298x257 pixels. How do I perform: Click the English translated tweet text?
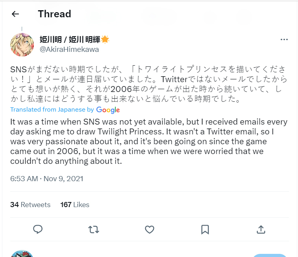tap(148, 141)
